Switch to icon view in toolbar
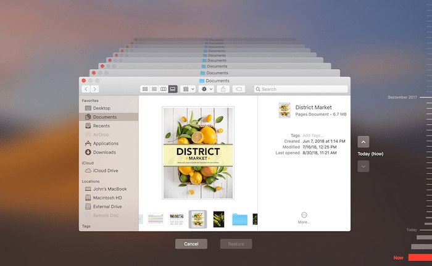 tap(145, 89)
